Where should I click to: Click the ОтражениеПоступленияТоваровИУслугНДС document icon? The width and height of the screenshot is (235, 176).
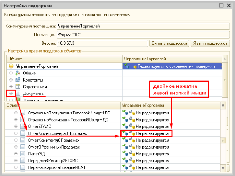click(23, 113)
